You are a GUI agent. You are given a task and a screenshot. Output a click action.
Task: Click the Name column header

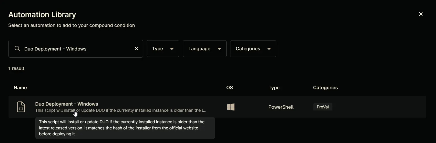tap(20, 88)
